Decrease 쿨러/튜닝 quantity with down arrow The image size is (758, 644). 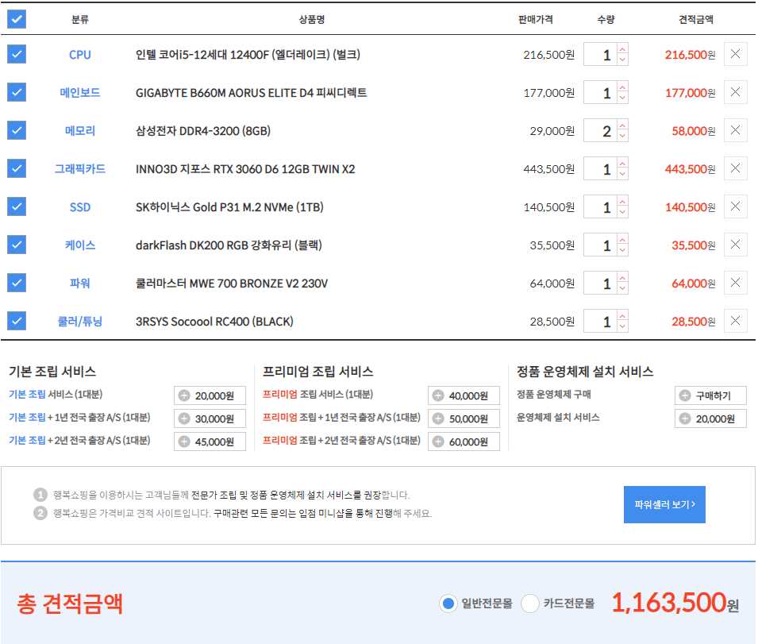point(622,327)
